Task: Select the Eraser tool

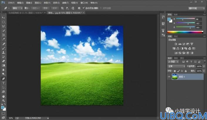Action: point(4,61)
